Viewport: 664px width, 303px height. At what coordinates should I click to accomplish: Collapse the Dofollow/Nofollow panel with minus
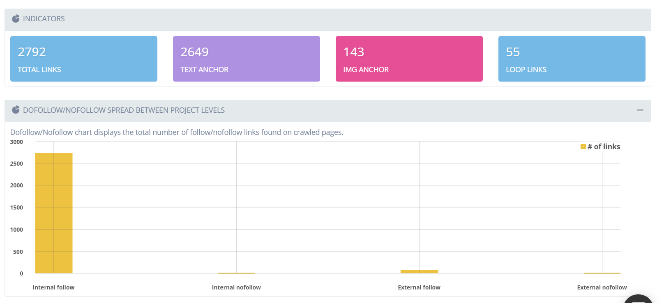pos(640,110)
